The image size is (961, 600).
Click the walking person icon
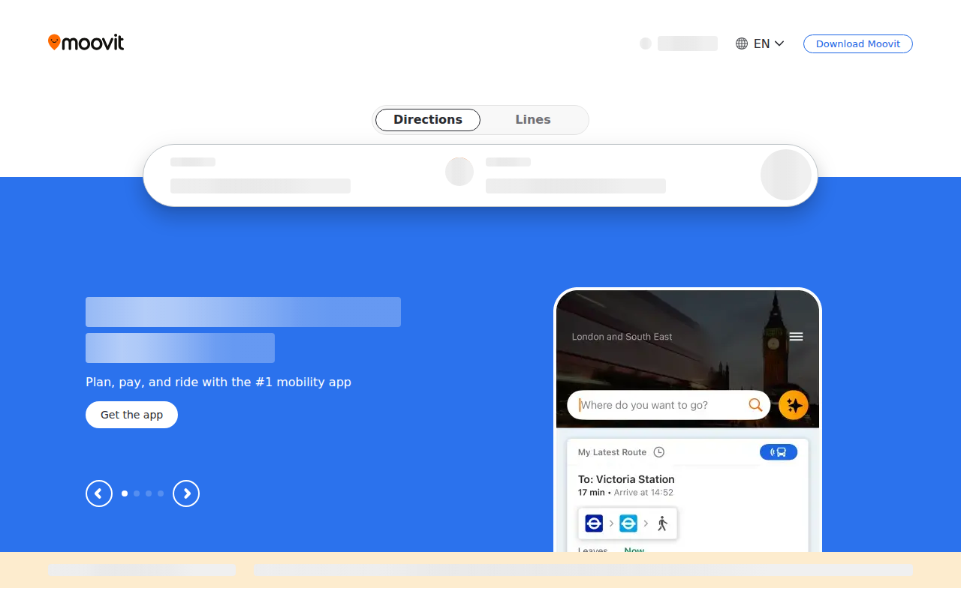click(662, 523)
